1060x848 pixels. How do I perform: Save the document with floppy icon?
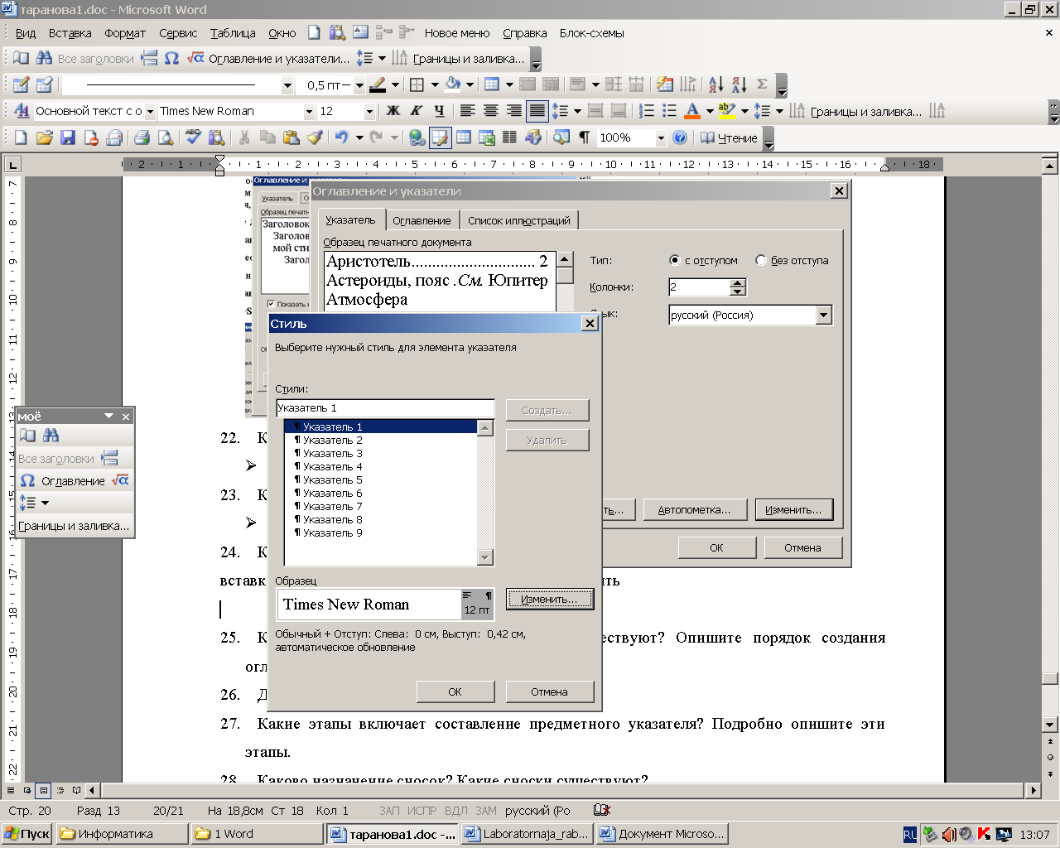68,137
